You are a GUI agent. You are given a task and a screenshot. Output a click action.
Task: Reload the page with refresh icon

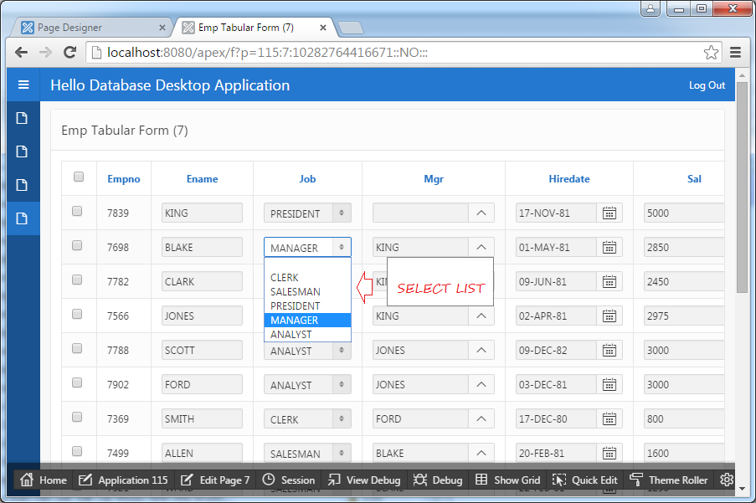click(70, 52)
